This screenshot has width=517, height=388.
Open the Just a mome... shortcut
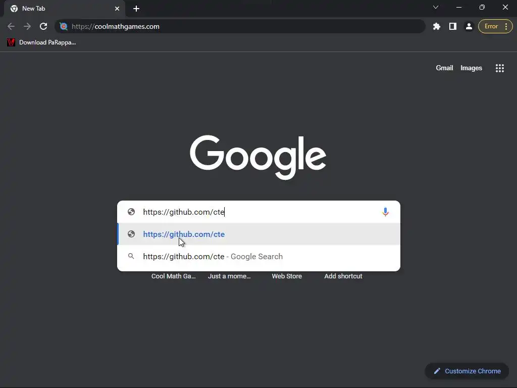point(229,276)
